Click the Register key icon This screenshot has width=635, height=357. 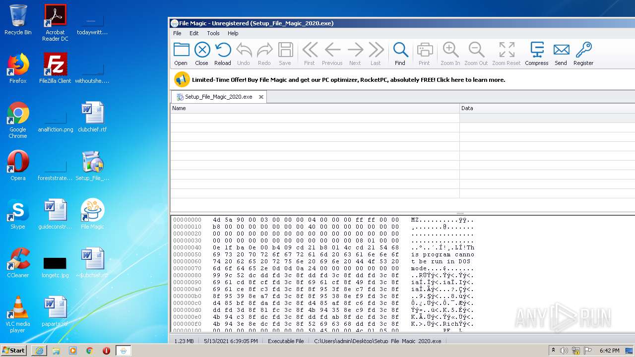[583, 54]
